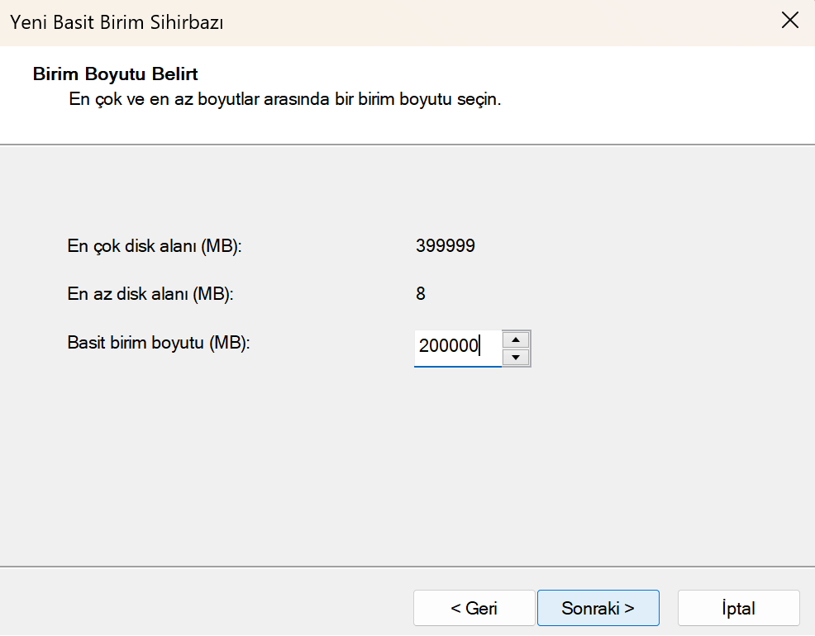The width and height of the screenshot is (815, 636).
Task: Decrease volume size with down spinner arrow
Action: point(516,357)
